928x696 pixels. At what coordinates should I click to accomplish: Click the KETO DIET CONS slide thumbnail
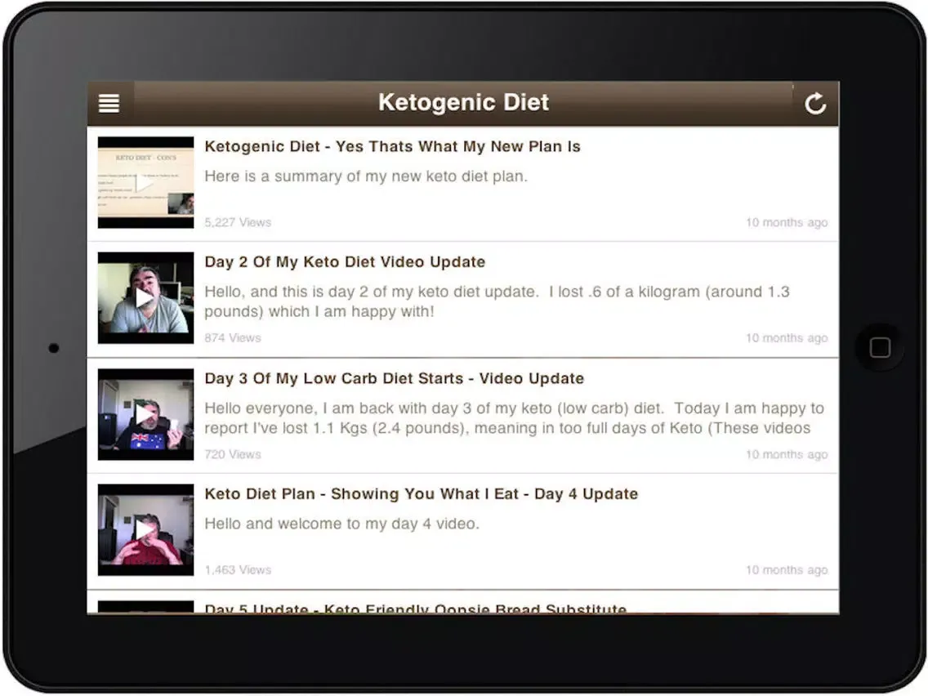pyautogui.click(x=145, y=182)
